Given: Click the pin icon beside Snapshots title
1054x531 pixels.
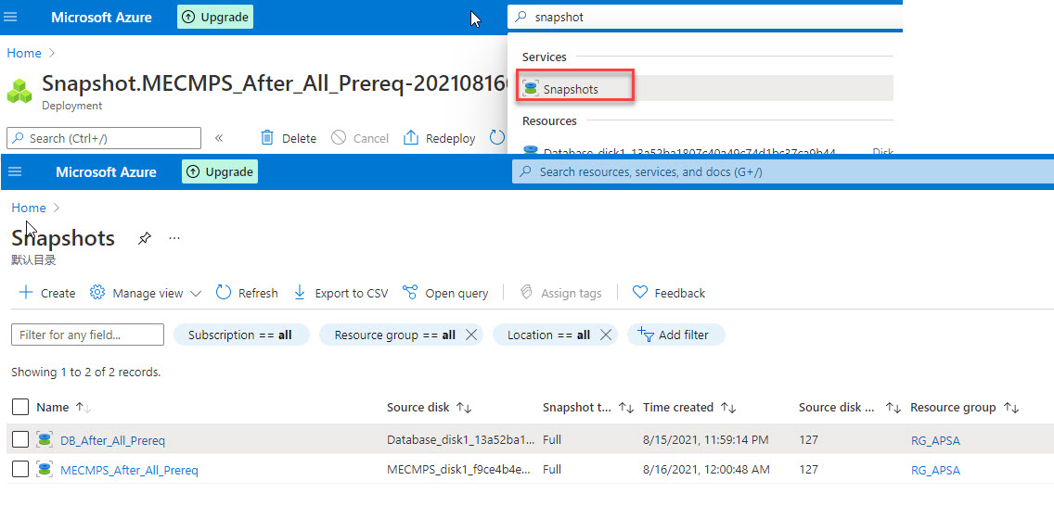Looking at the screenshot, I should pyautogui.click(x=144, y=238).
